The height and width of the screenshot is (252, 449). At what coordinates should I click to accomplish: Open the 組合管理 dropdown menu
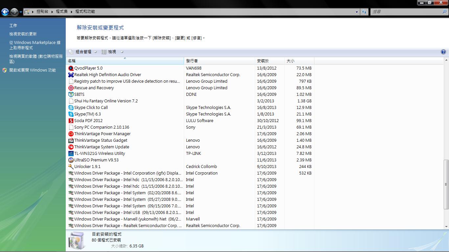95,52
